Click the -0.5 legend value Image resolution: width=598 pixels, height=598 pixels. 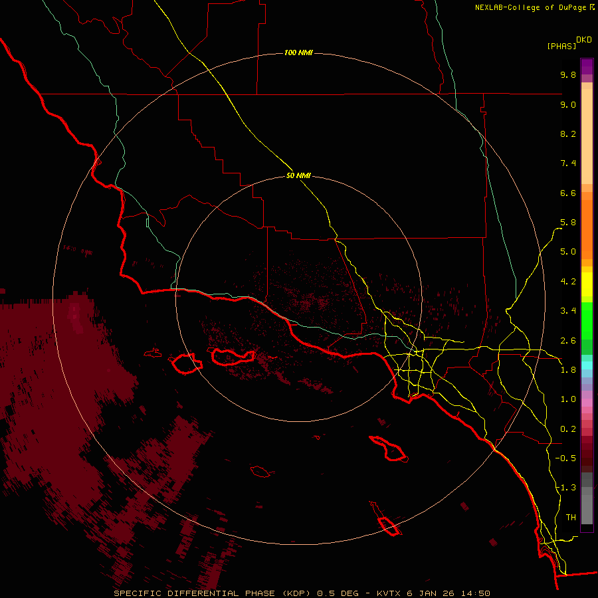click(x=565, y=458)
